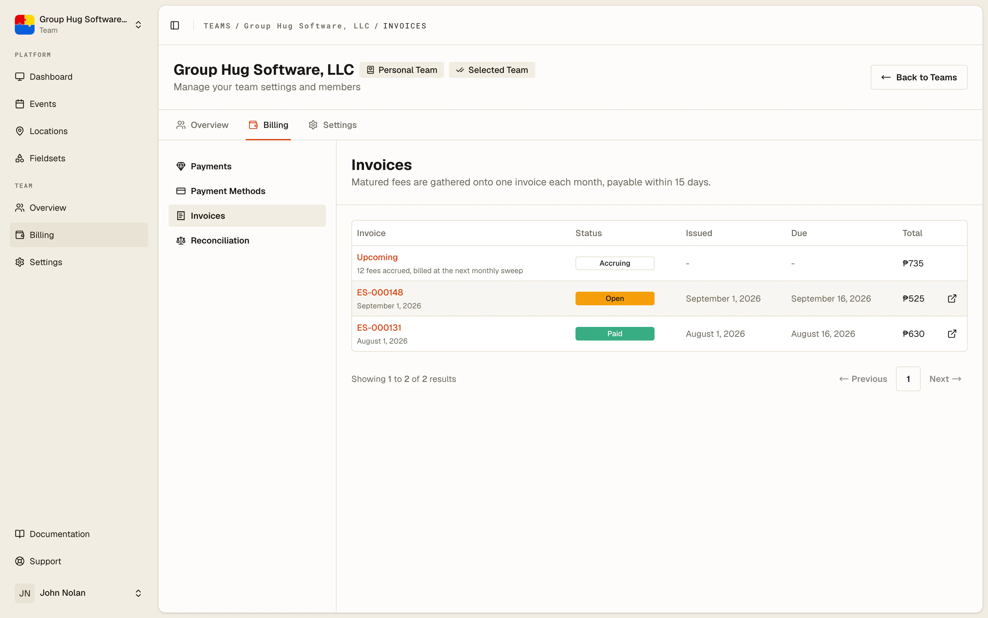Viewport: 988px width, 618px height.
Task: Go to Events in the sidebar
Action: point(79,104)
